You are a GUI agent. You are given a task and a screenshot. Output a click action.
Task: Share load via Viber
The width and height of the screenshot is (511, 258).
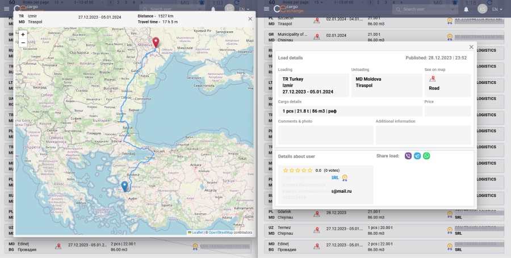click(x=408, y=156)
